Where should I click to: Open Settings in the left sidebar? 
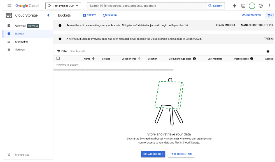pyautogui.click(x=20, y=50)
